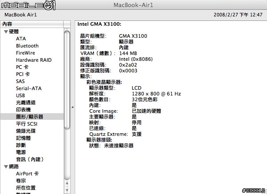Click the date 2008/2/27 下午 12:47
Image resolution: width=267 pixels, height=194 pixels.
[238, 15]
